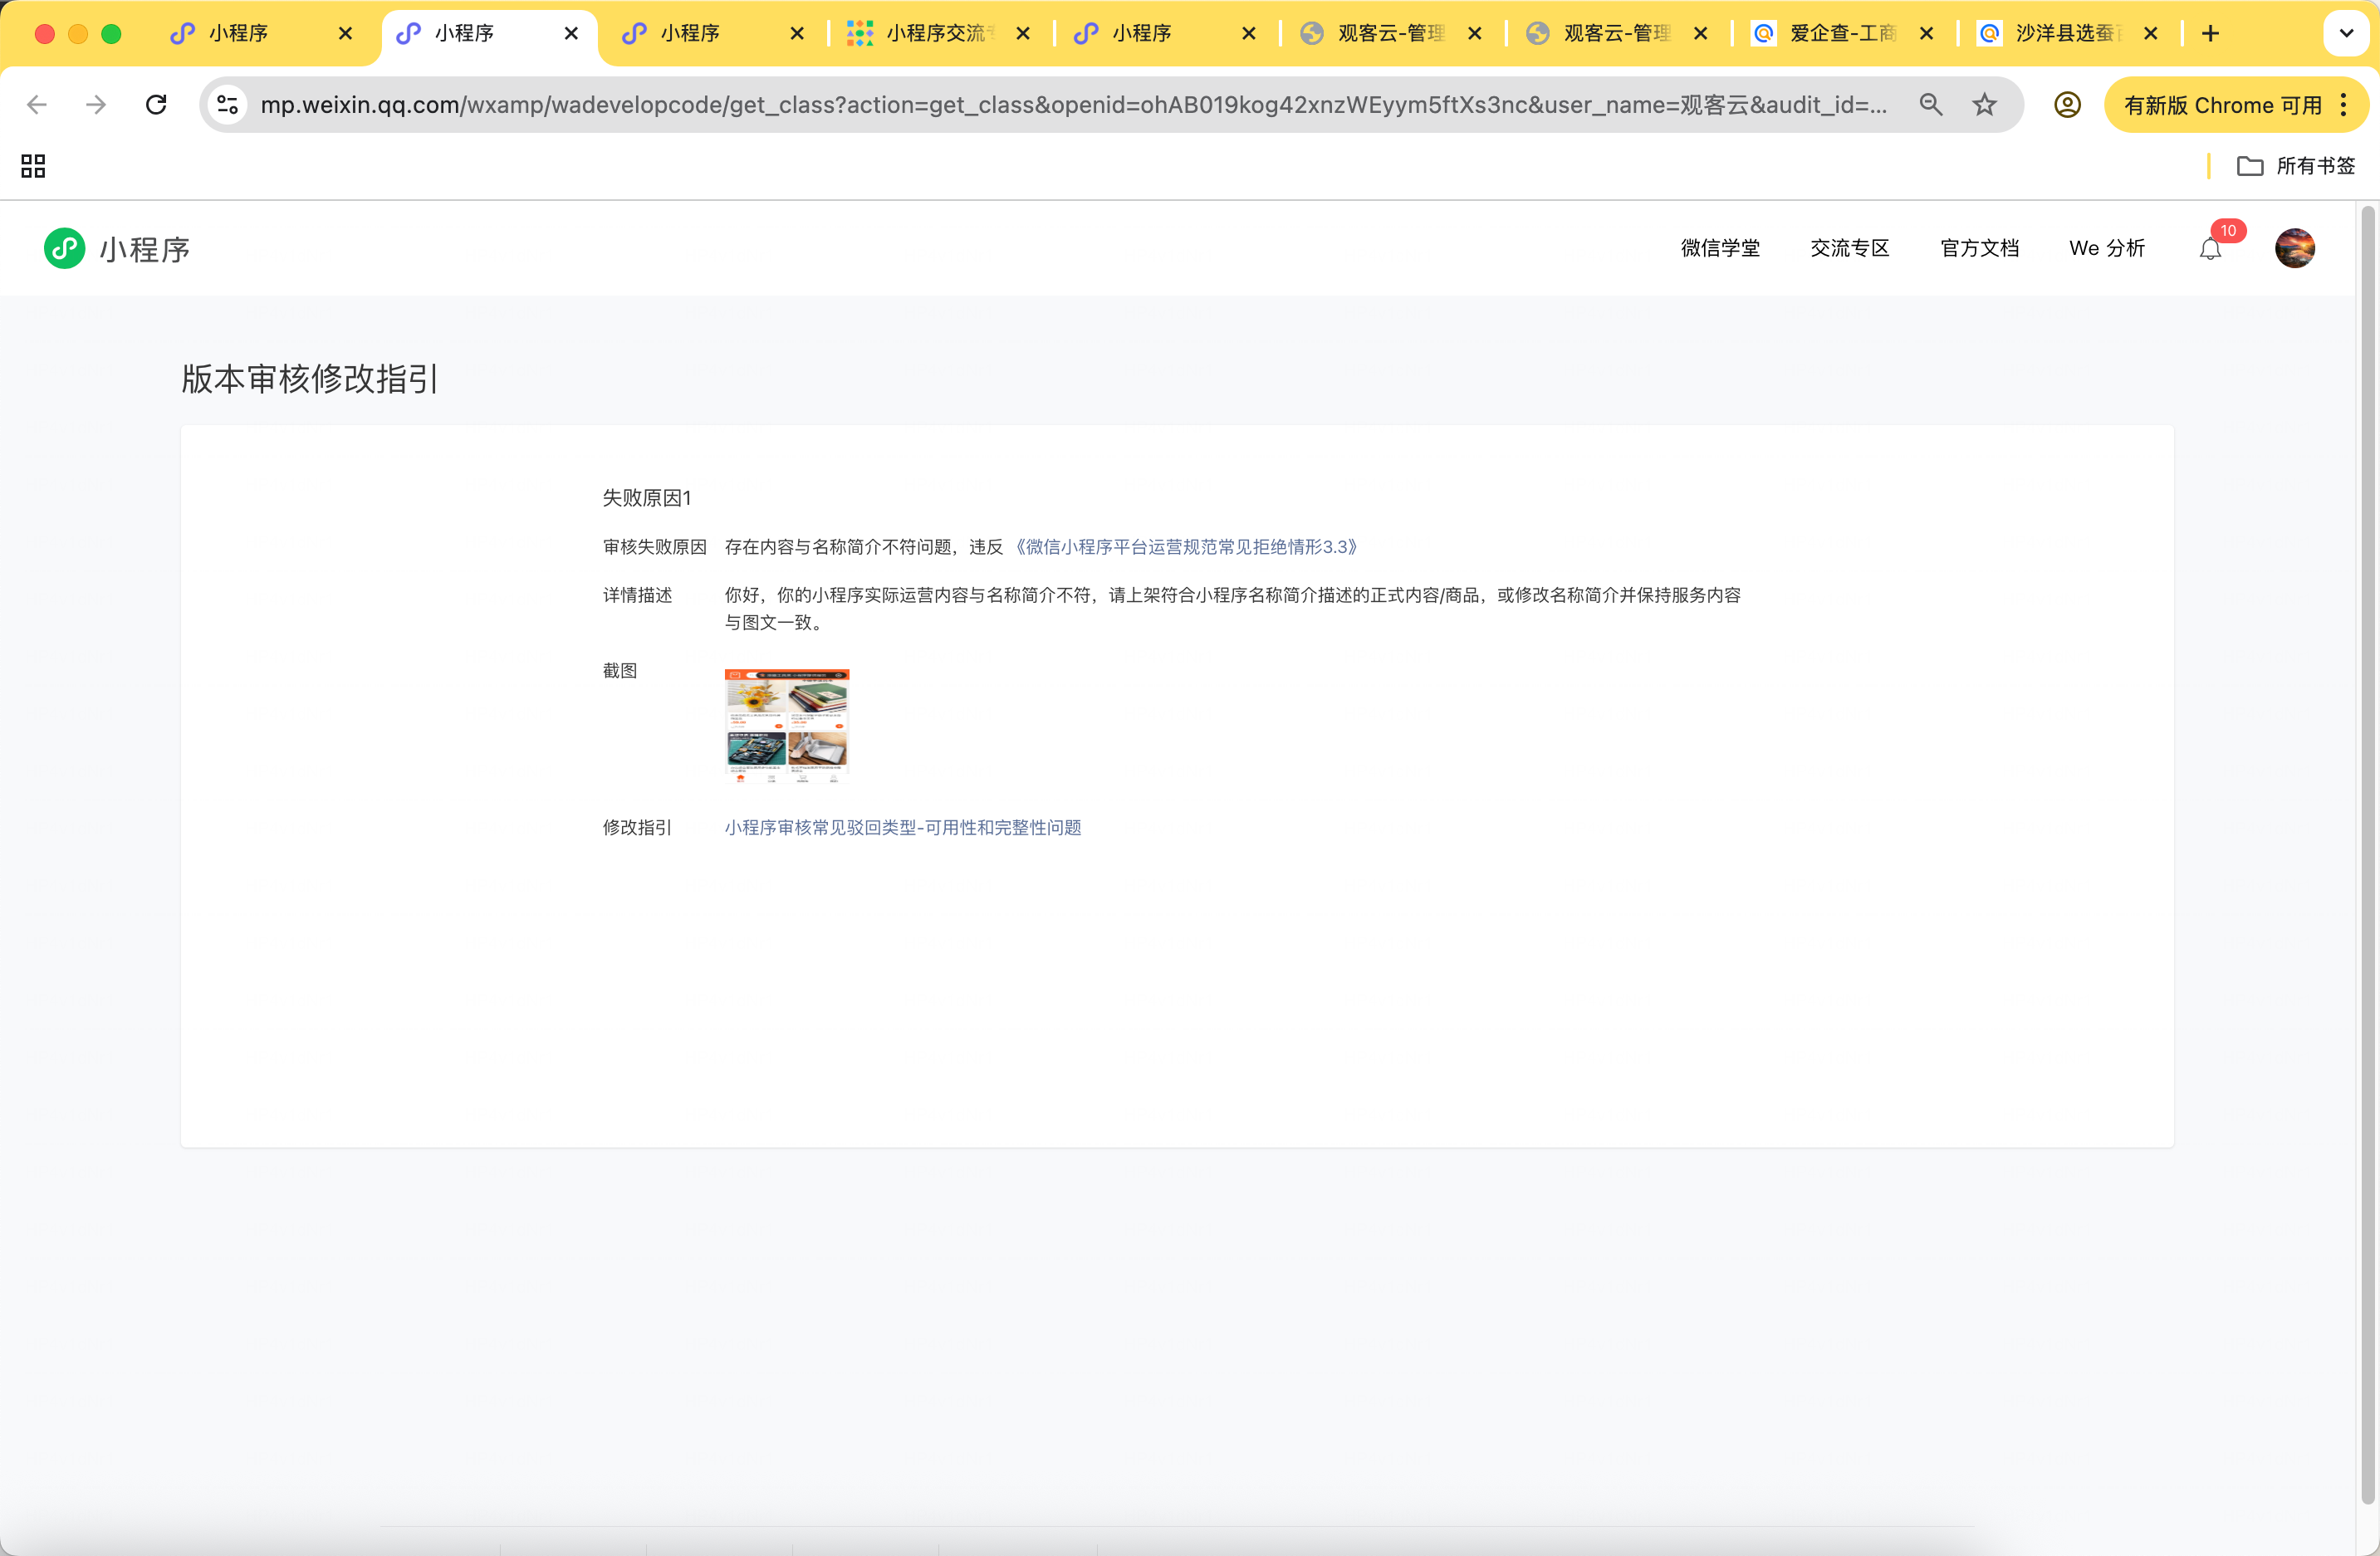The image size is (2380, 1556).
Task: Open 小程序审核常见驳回类型 guidance link
Action: 902,827
